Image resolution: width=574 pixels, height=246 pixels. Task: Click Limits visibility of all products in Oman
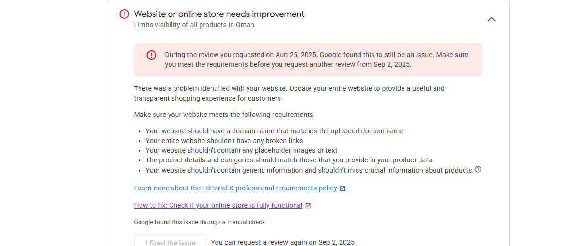click(x=194, y=25)
